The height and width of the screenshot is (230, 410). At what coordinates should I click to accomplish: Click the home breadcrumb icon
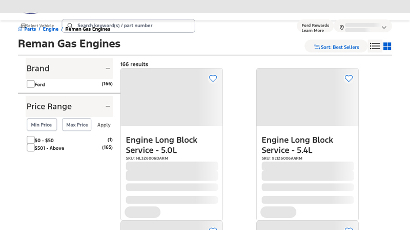20,29
